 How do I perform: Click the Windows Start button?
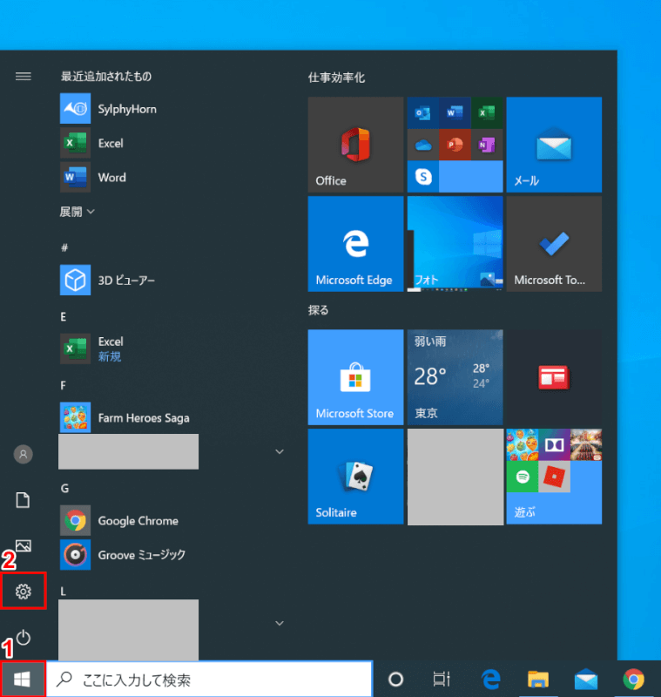click(23, 679)
